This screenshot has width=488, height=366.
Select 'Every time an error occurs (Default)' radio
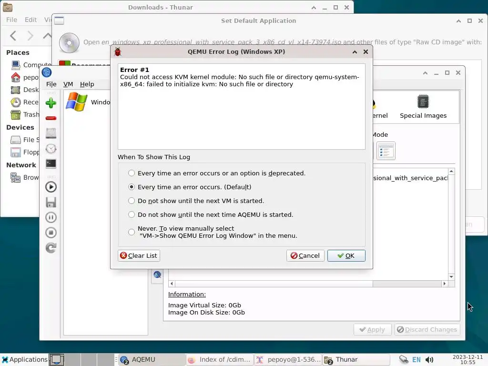(132, 187)
